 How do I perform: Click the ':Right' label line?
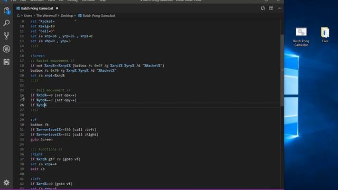pyautogui.click(x=36, y=154)
